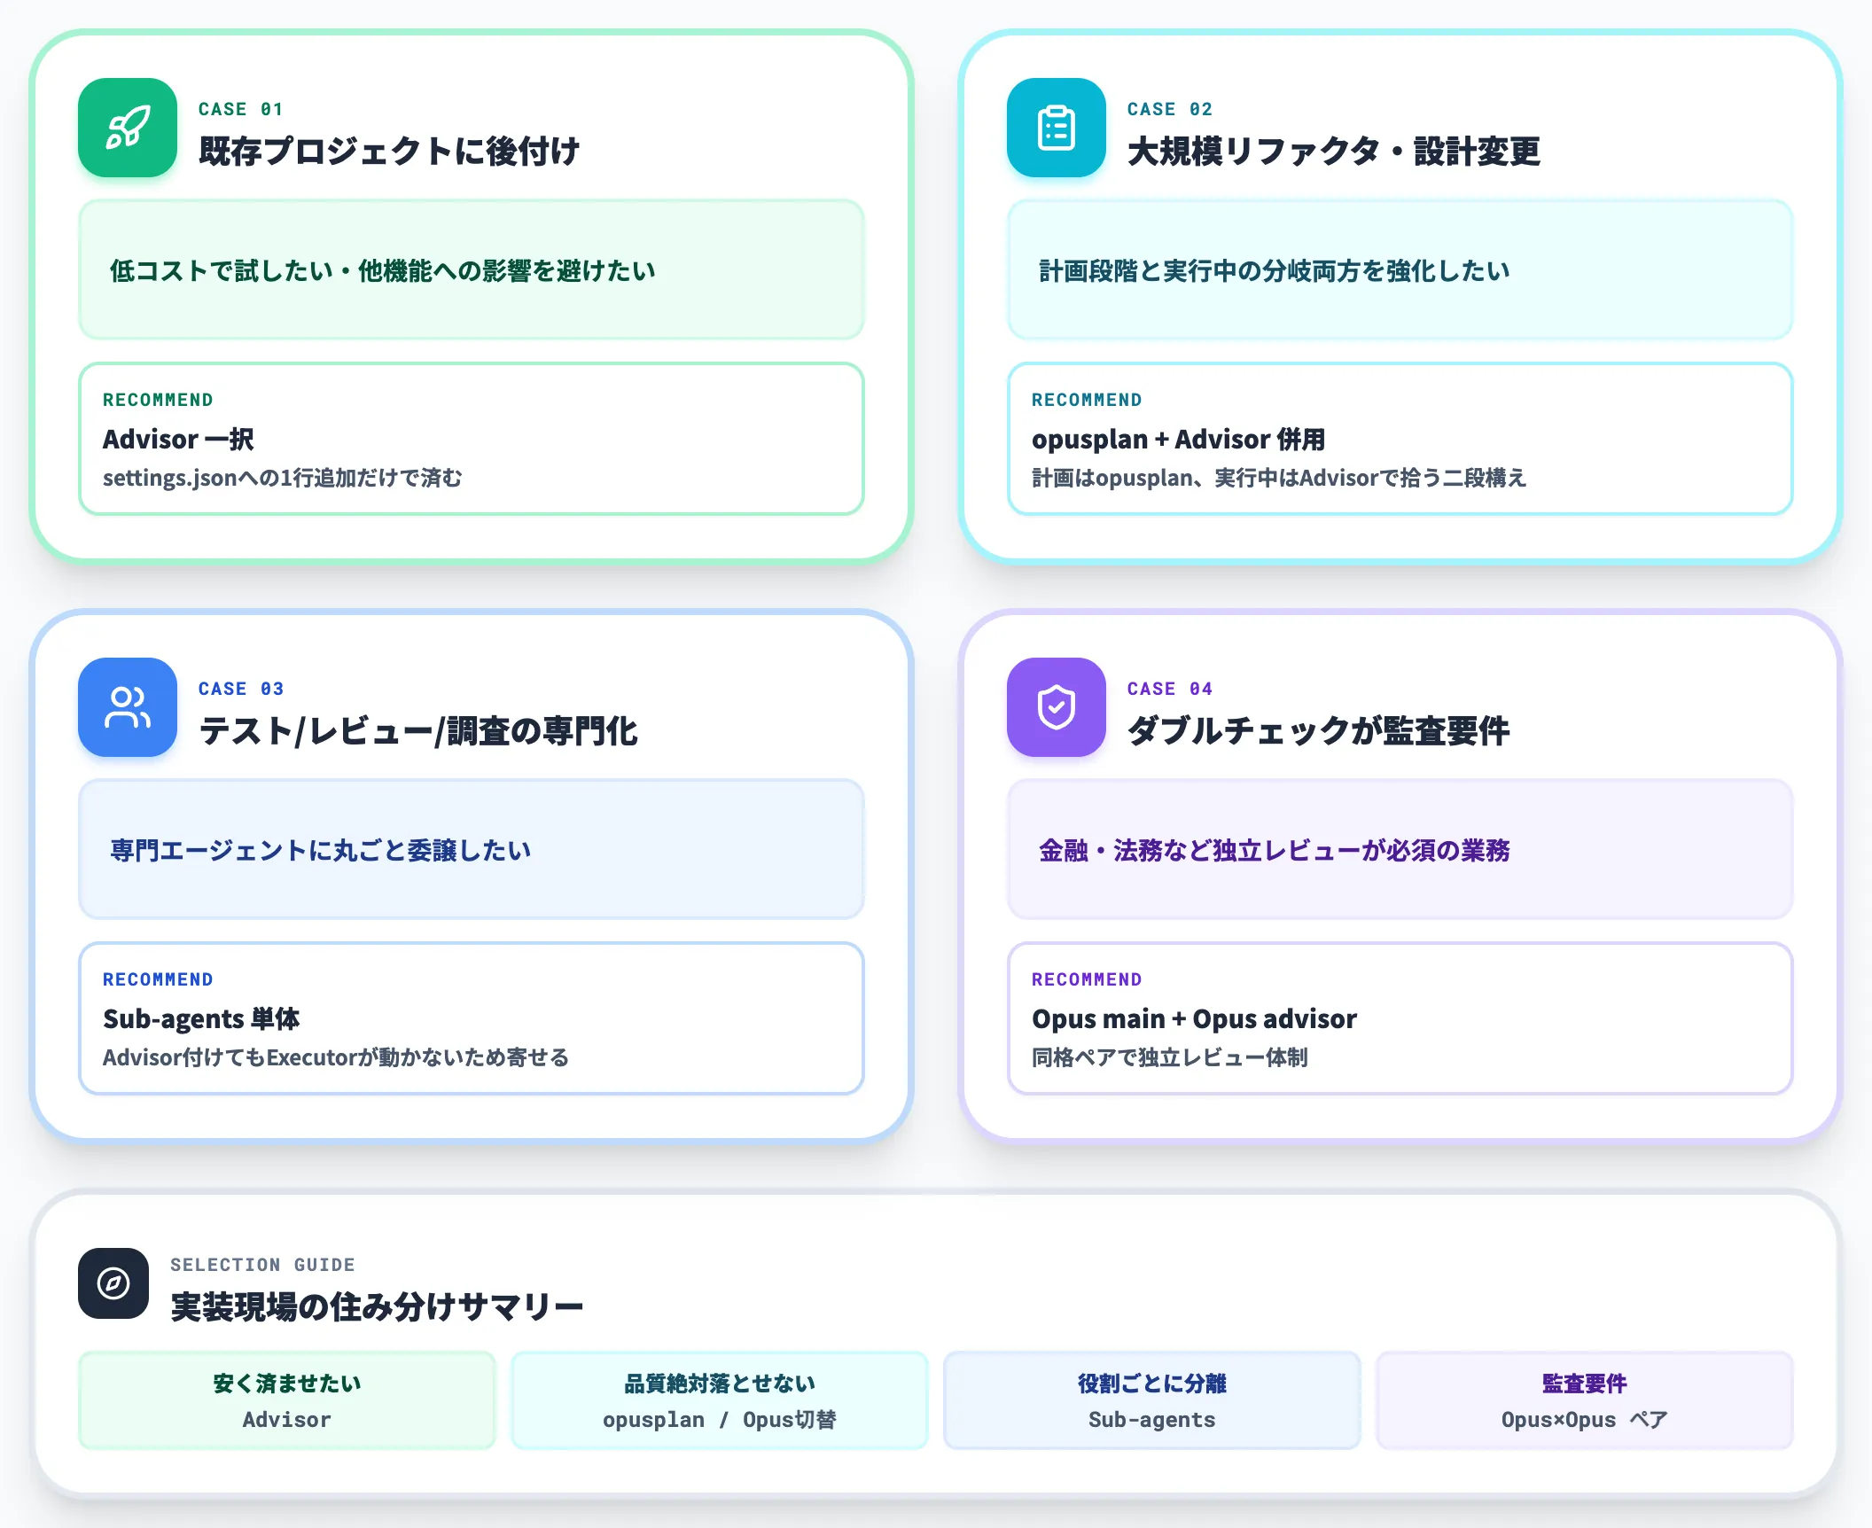Click the text Advisor付けてもExecutorが動かないため寄せる

(x=336, y=1058)
